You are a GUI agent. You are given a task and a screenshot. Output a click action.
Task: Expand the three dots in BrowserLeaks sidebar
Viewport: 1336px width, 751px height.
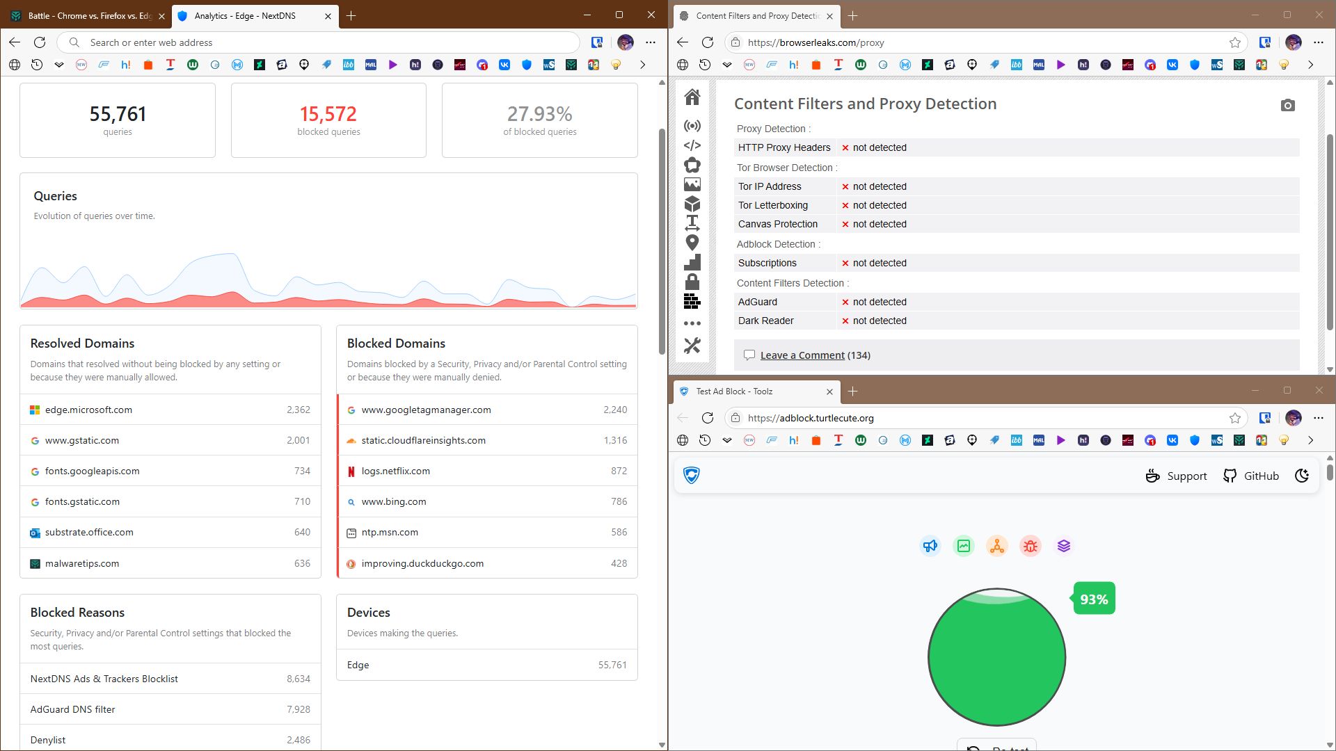(692, 323)
